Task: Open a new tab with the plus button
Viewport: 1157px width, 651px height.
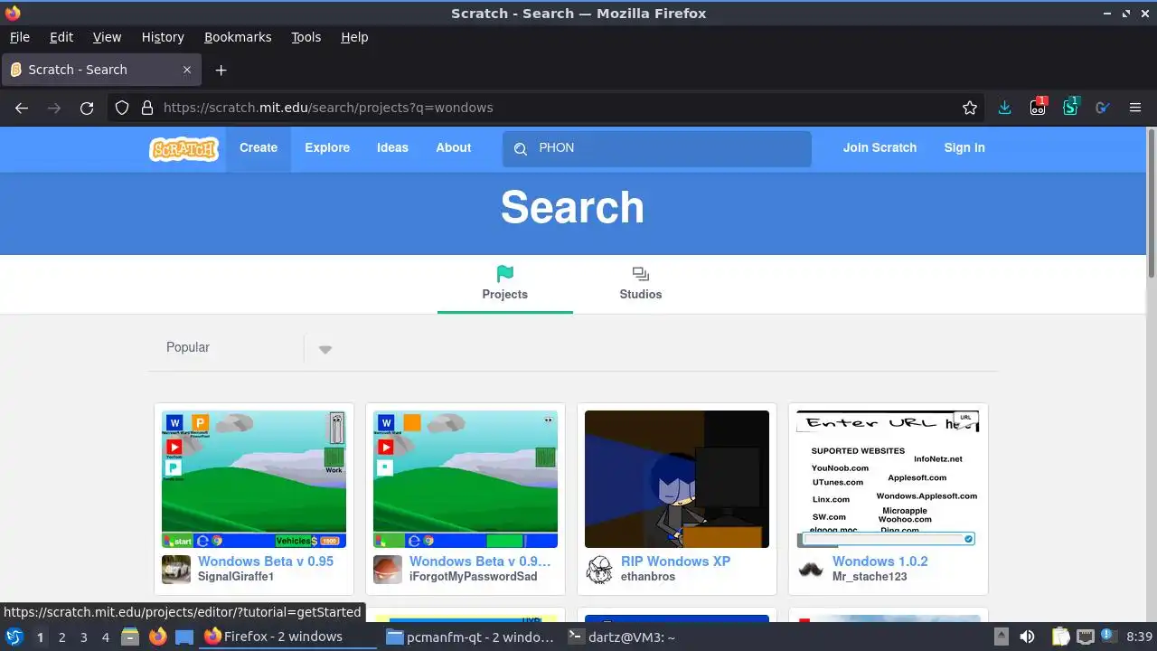Action: pyautogui.click(x=221, y=70)
